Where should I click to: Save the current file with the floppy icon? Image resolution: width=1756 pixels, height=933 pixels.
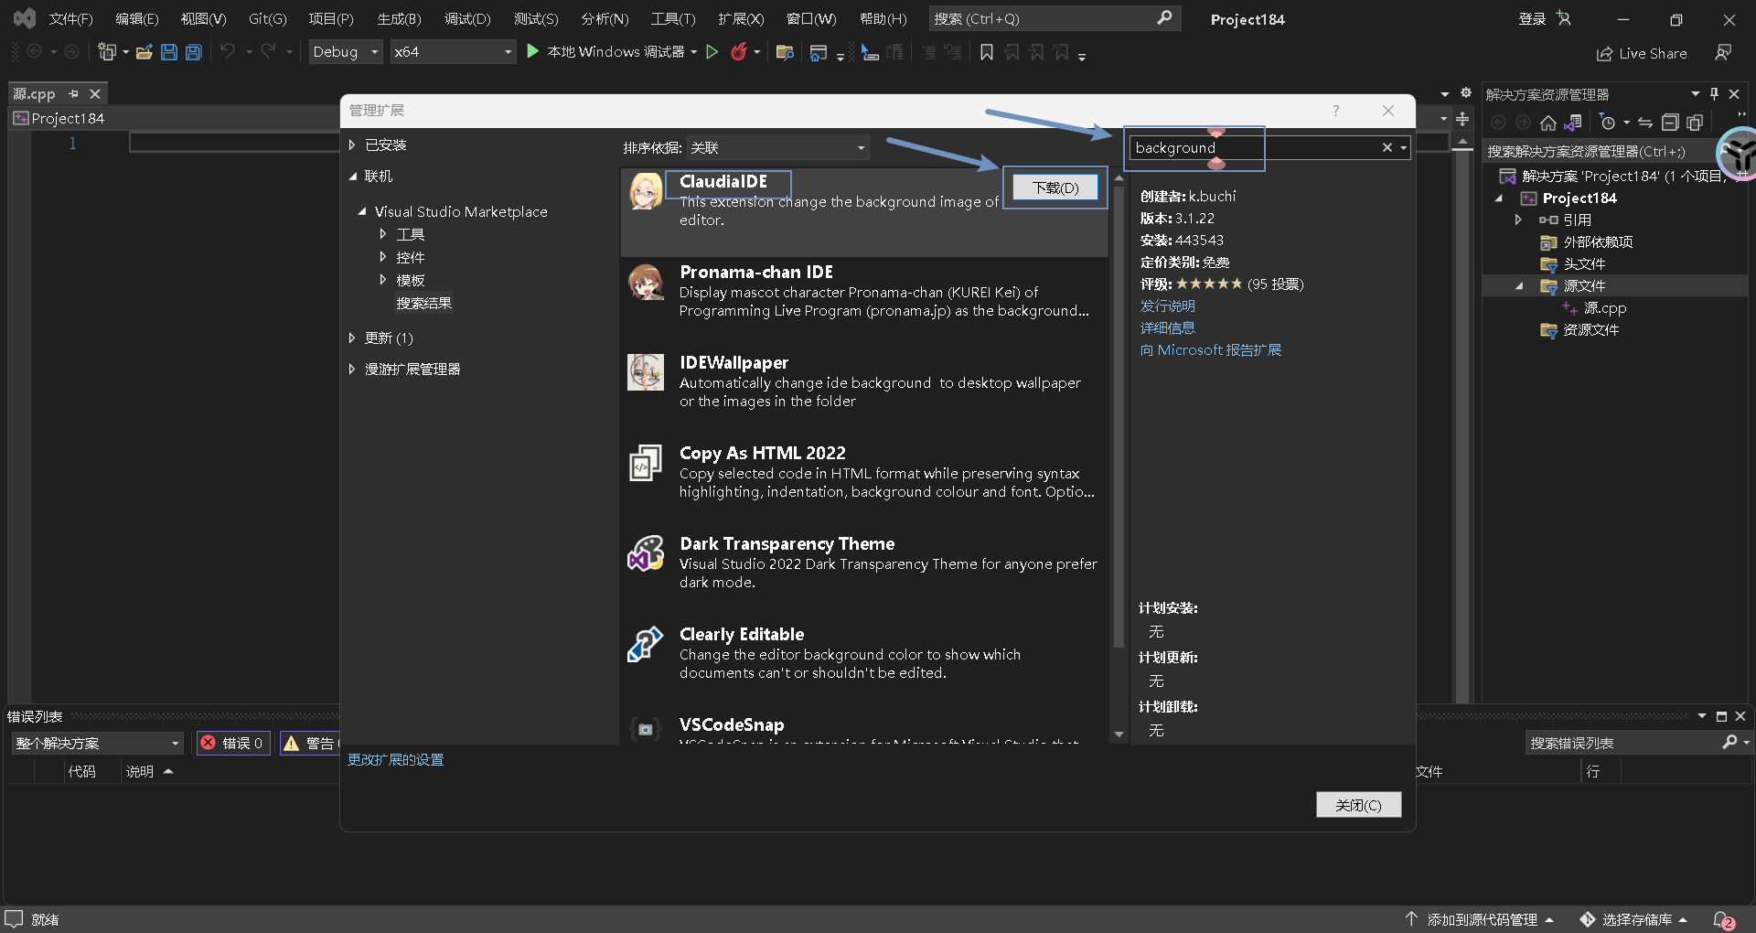(x=169, y=52)
